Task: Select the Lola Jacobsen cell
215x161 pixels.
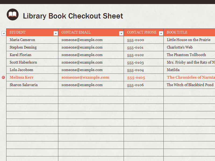Action: [x=32, y=70]
